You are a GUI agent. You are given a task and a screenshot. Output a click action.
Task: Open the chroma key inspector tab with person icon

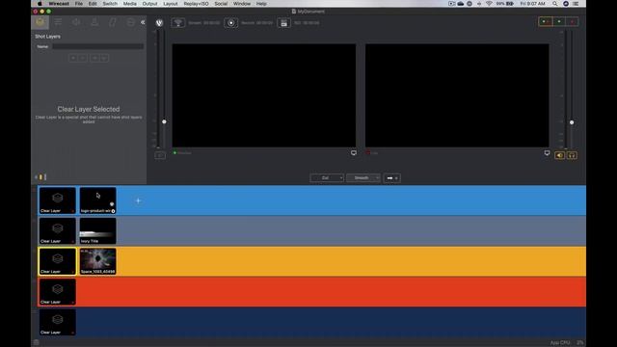click(x=94, y=22)
